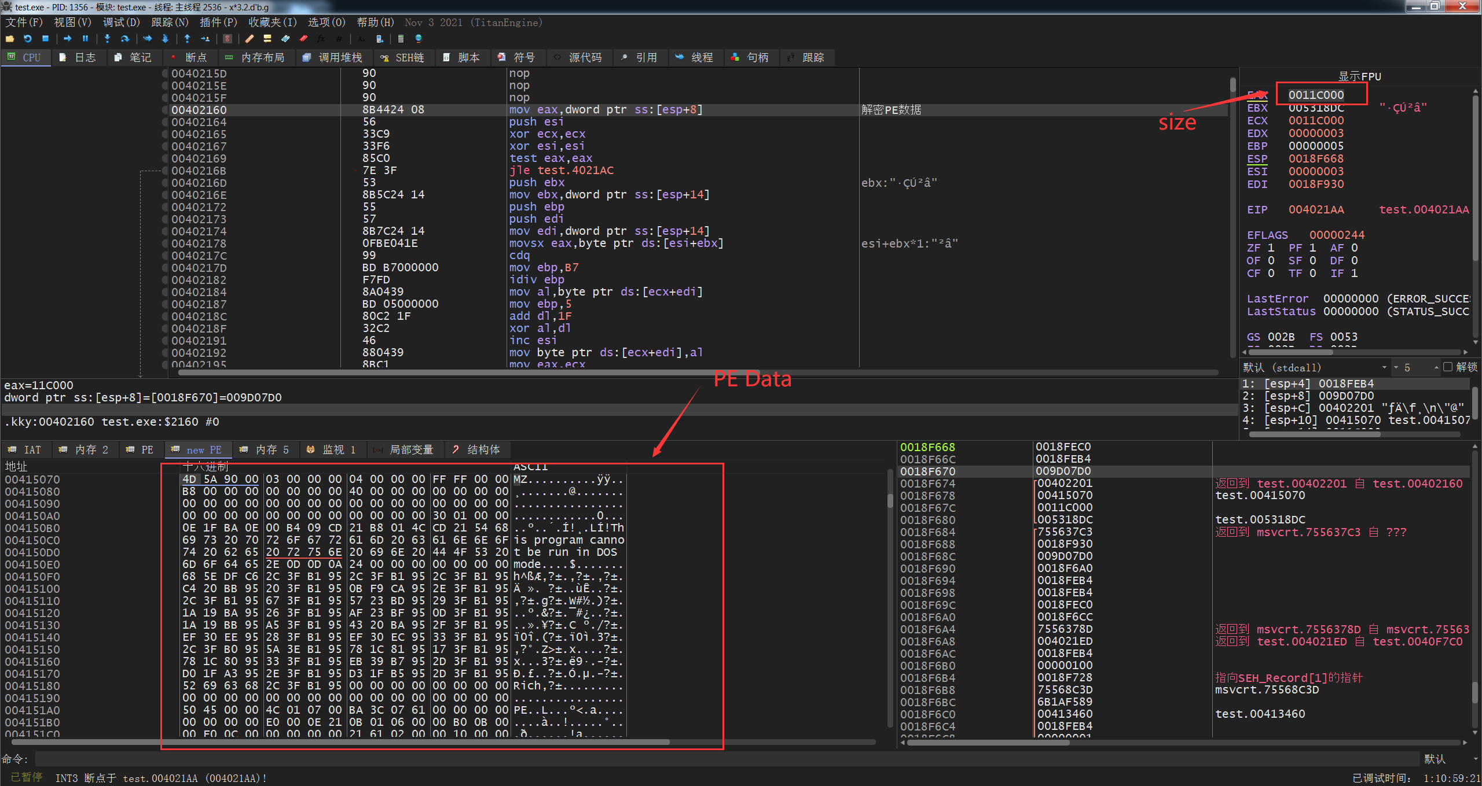Click the register panel scroll-up arrow
1482x786 pixels.
click(1475, 92)
